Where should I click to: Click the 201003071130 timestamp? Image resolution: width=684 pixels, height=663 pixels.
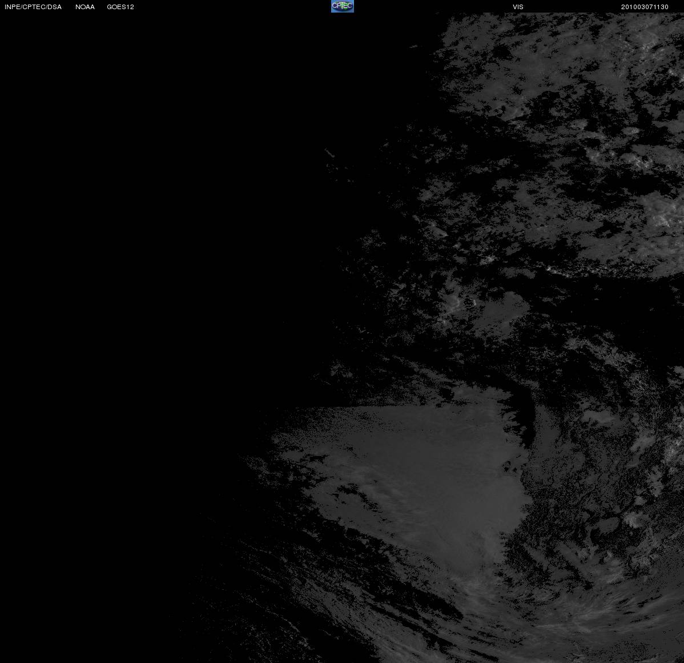tap(645, 7)
